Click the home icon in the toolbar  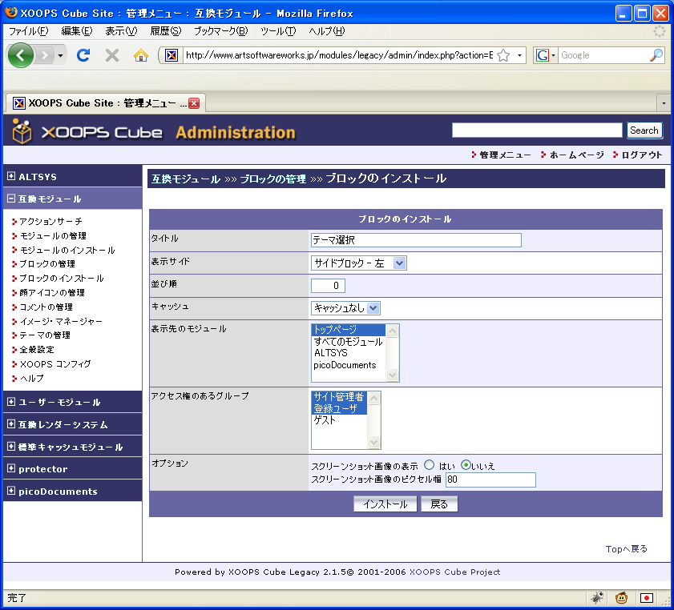pyautogui.click(x=141, y=55)
